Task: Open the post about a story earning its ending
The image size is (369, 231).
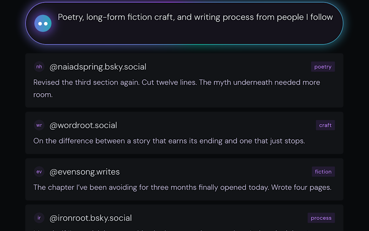Action: [169, 141]
